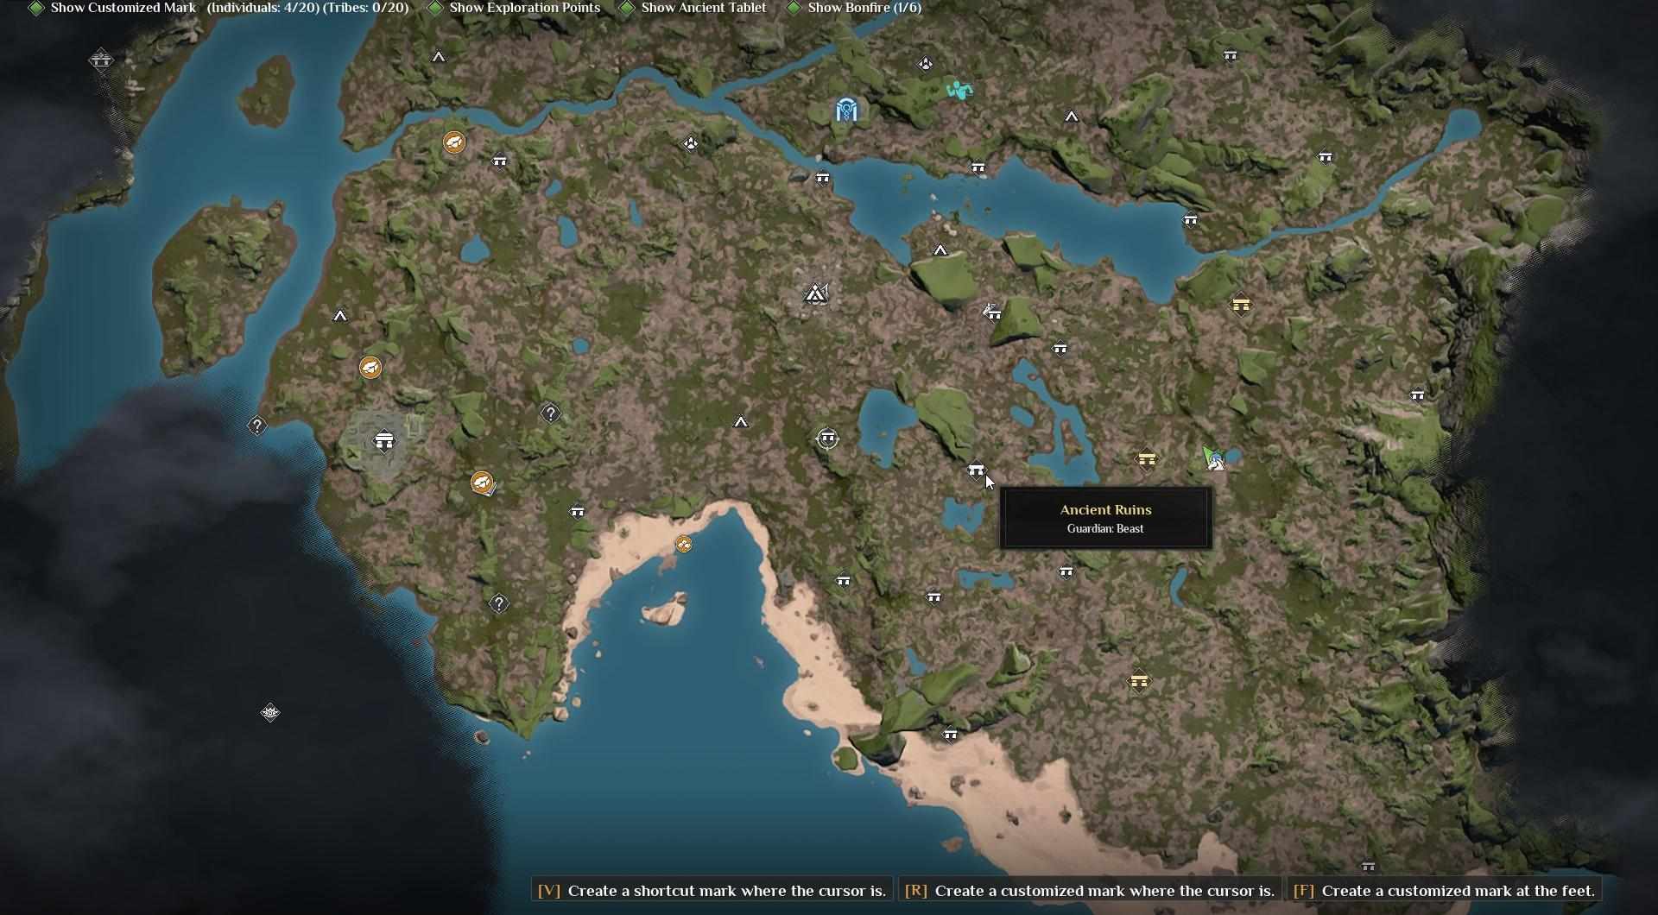
Task: Click the ruins icon at the west end of the big lake
Action: point(822,179)
